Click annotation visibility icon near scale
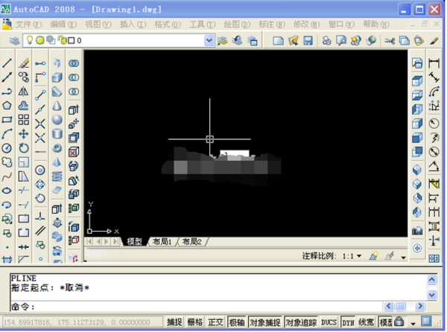The width and height of the screenshot is (447, 332). (x=373, y=256)
